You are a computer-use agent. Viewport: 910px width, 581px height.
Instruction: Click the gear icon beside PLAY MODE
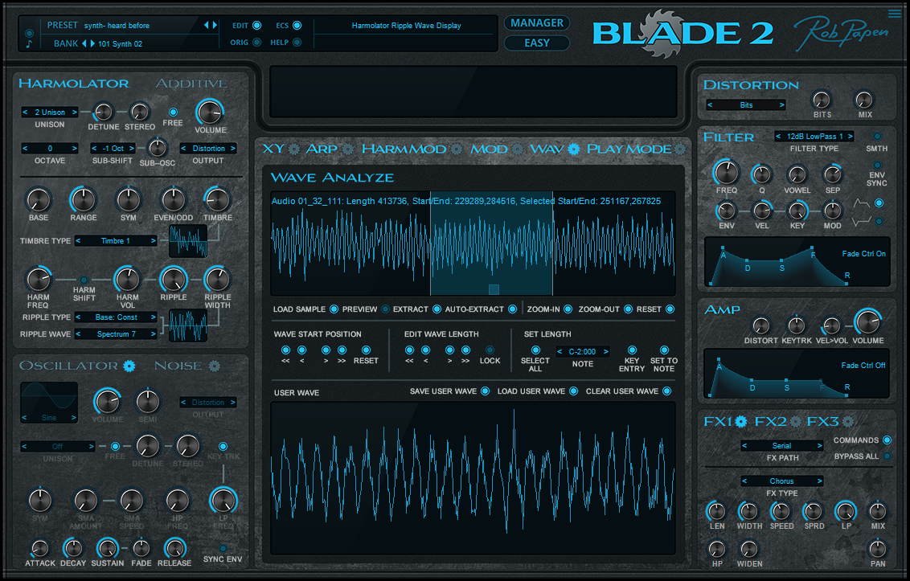[x=681, y=149]
